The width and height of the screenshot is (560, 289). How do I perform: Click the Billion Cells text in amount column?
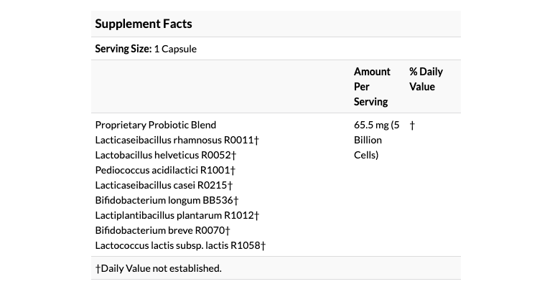click(368, 147)
